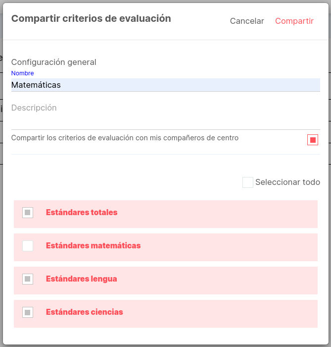The height and width of the screenshot is (347, 331).
Task: Click the compañeros de centro sharing label
Action: point(125,138)
